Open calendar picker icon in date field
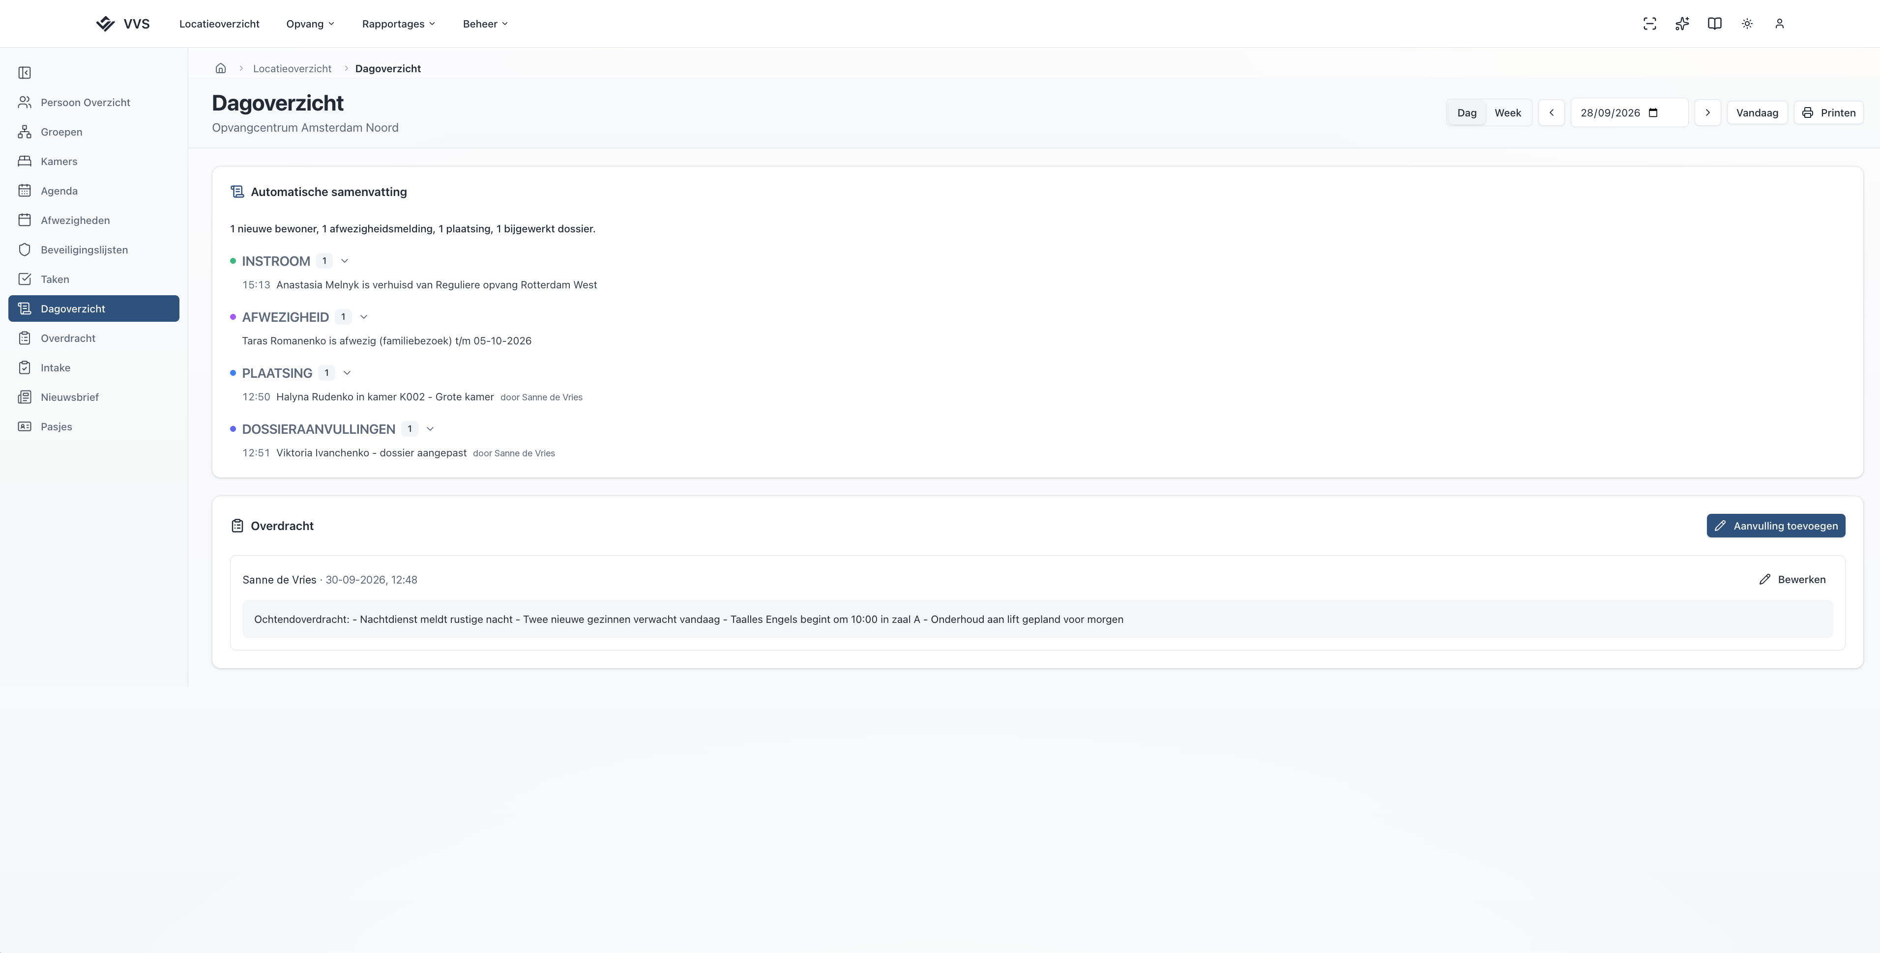Screen dimensions: 1880x953 click(x=1654, y=113)
